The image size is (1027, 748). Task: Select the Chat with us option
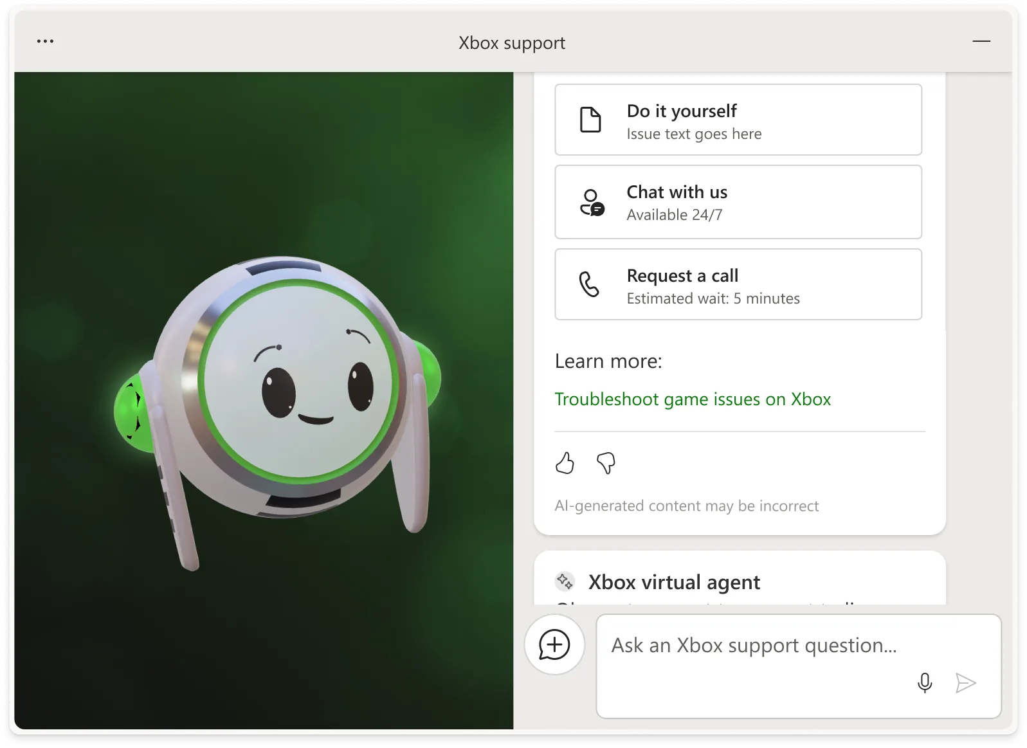pyautogui.click(x=738, y=202)
